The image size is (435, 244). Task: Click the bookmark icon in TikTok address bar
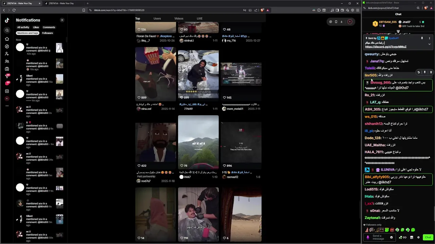coord(84,10)
